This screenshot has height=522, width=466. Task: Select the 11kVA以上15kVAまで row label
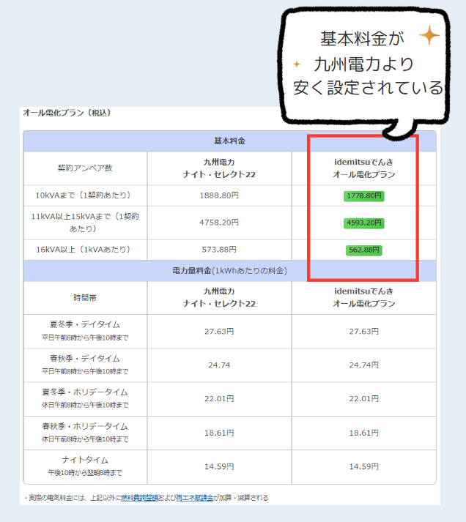pyautogui.click(x=85, y=223)
